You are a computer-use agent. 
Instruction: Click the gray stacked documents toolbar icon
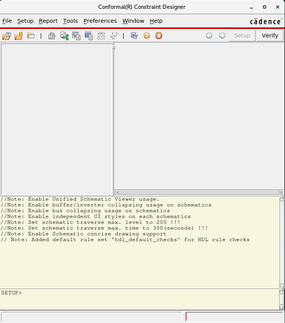[52, 36]
